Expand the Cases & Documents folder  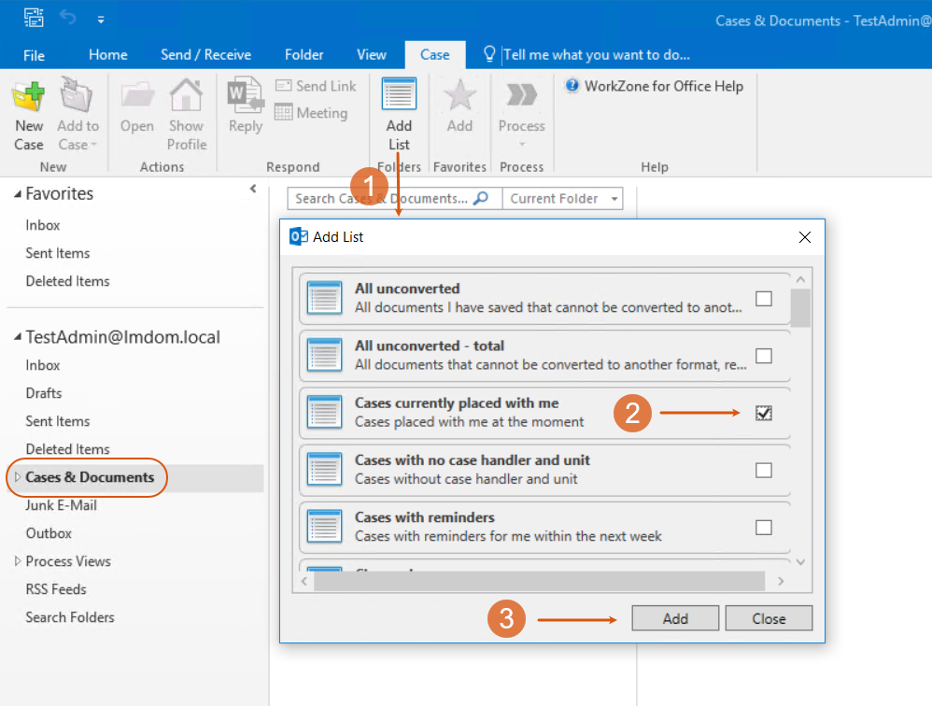coord(17,477)
